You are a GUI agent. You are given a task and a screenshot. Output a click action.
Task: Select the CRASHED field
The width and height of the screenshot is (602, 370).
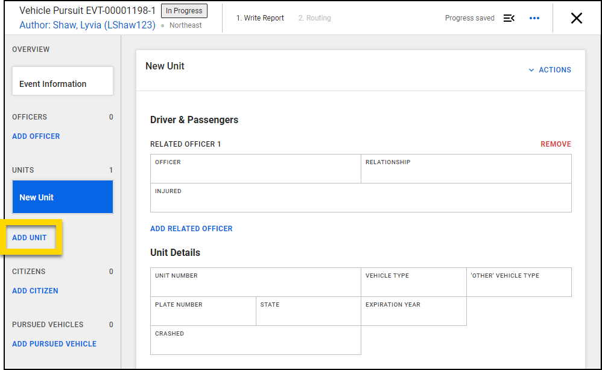click(253, 342)
